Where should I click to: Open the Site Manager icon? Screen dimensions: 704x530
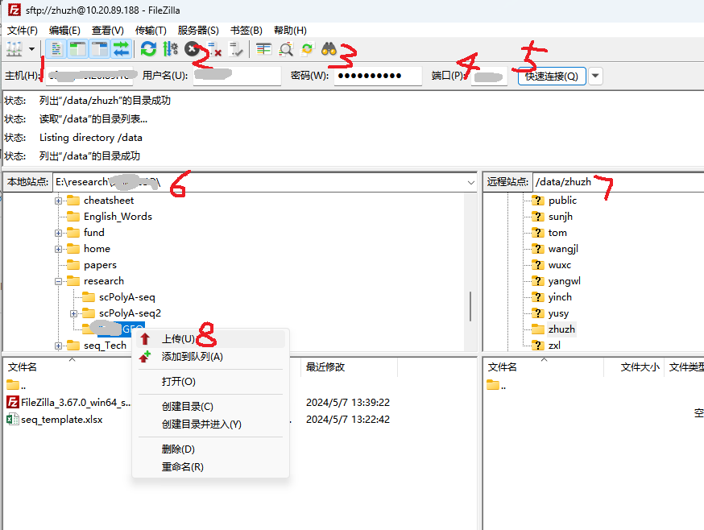(14, 49)
